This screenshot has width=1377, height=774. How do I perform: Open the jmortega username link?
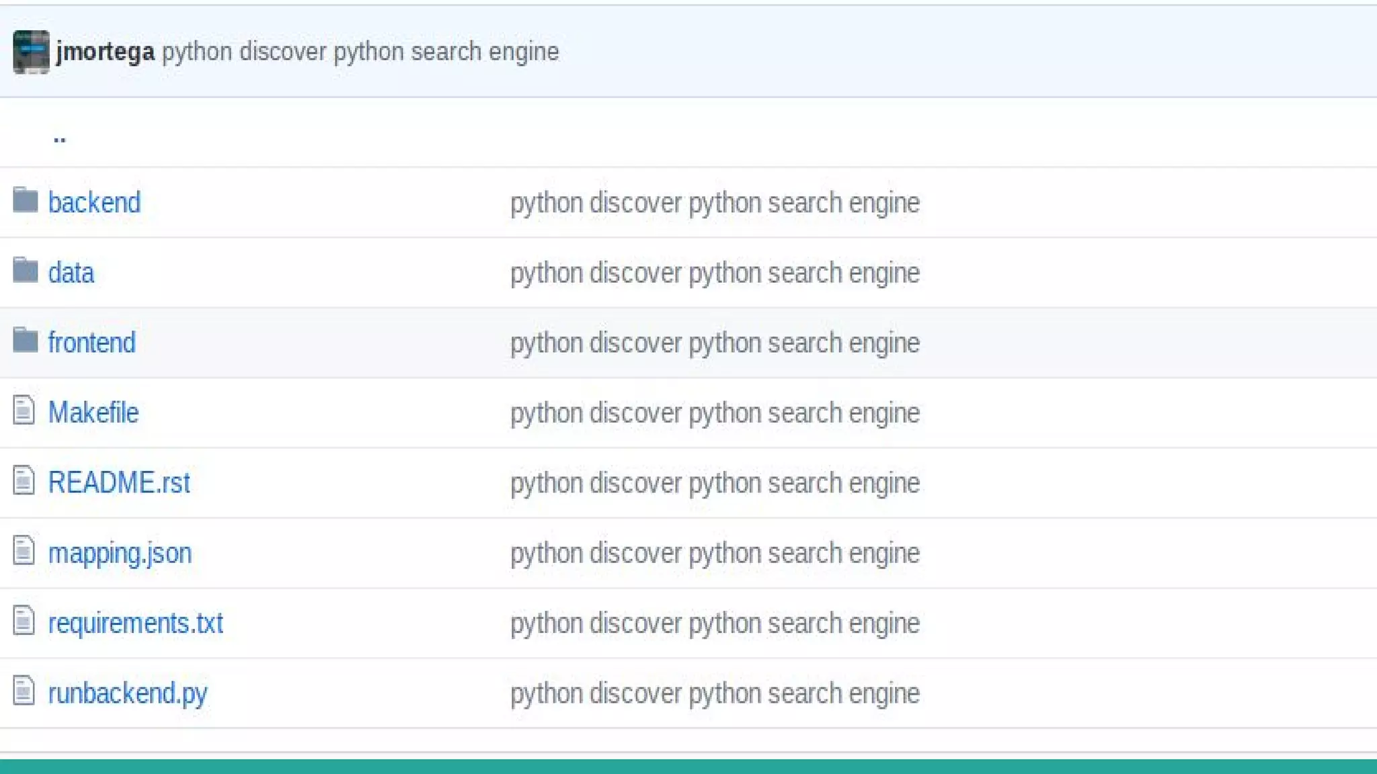[106, 52]
